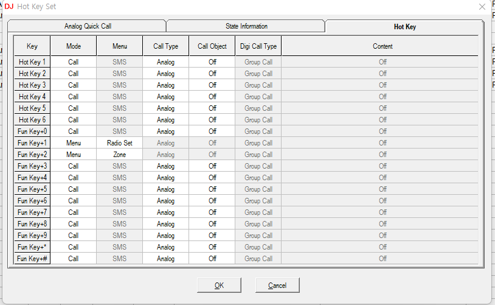Select the Fun Key+* row label
The height and width of the screenshot is (305, 495).
point(32,247)
